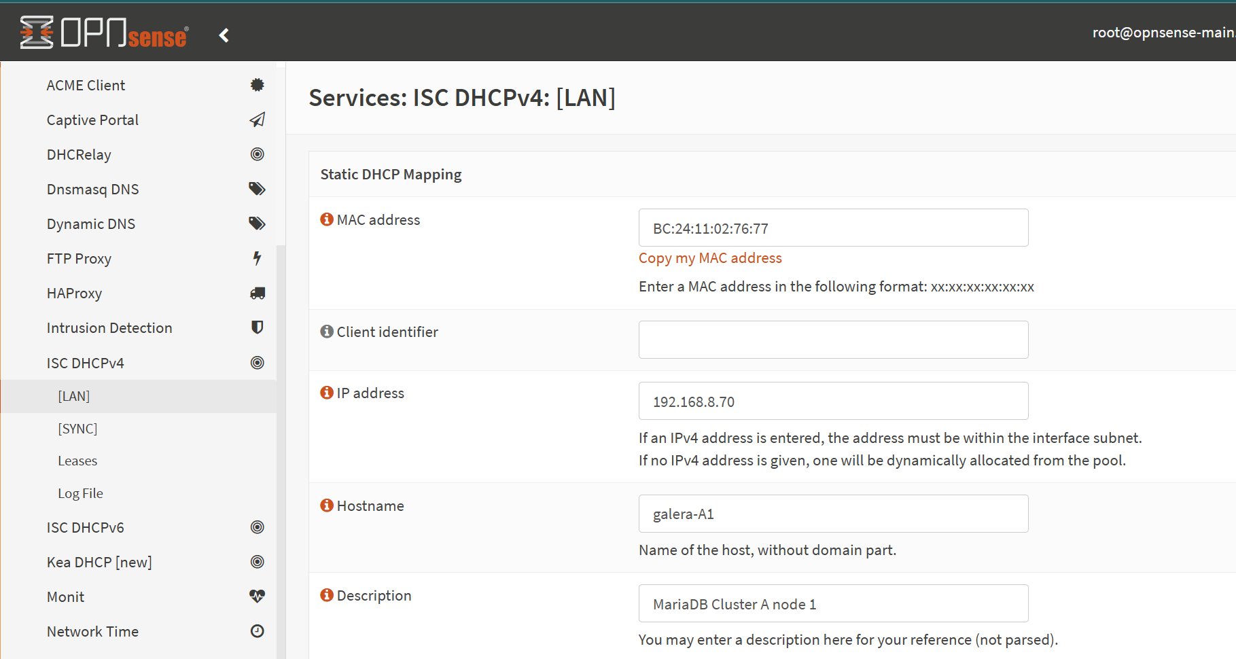Click the root@opnsense-main user label
The image size is (1236, 659).
1163,33
